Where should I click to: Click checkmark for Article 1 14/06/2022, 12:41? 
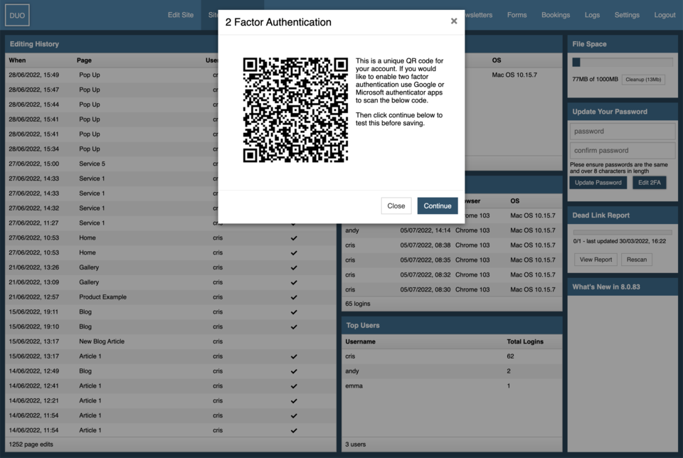pos(294,386)
